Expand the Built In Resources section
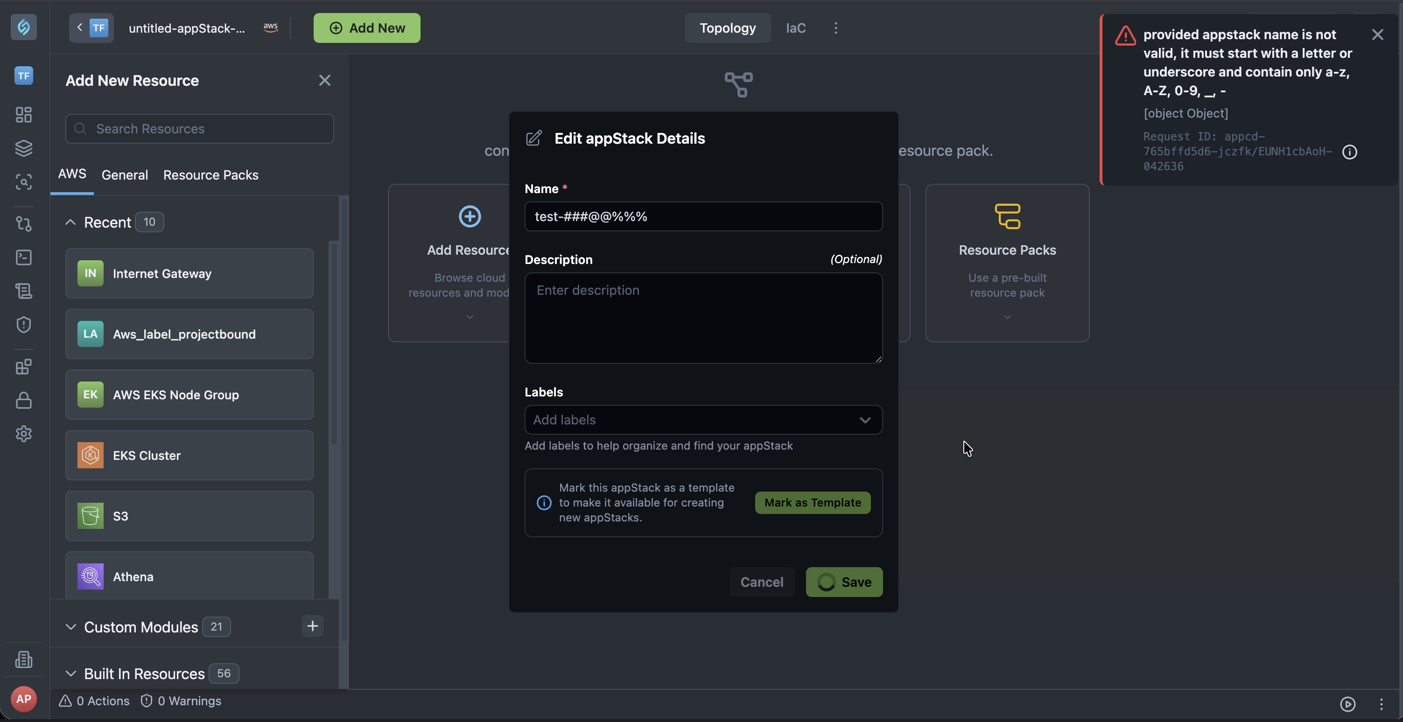The width and height of the screenshot is (1403, 722). (70, 673)
